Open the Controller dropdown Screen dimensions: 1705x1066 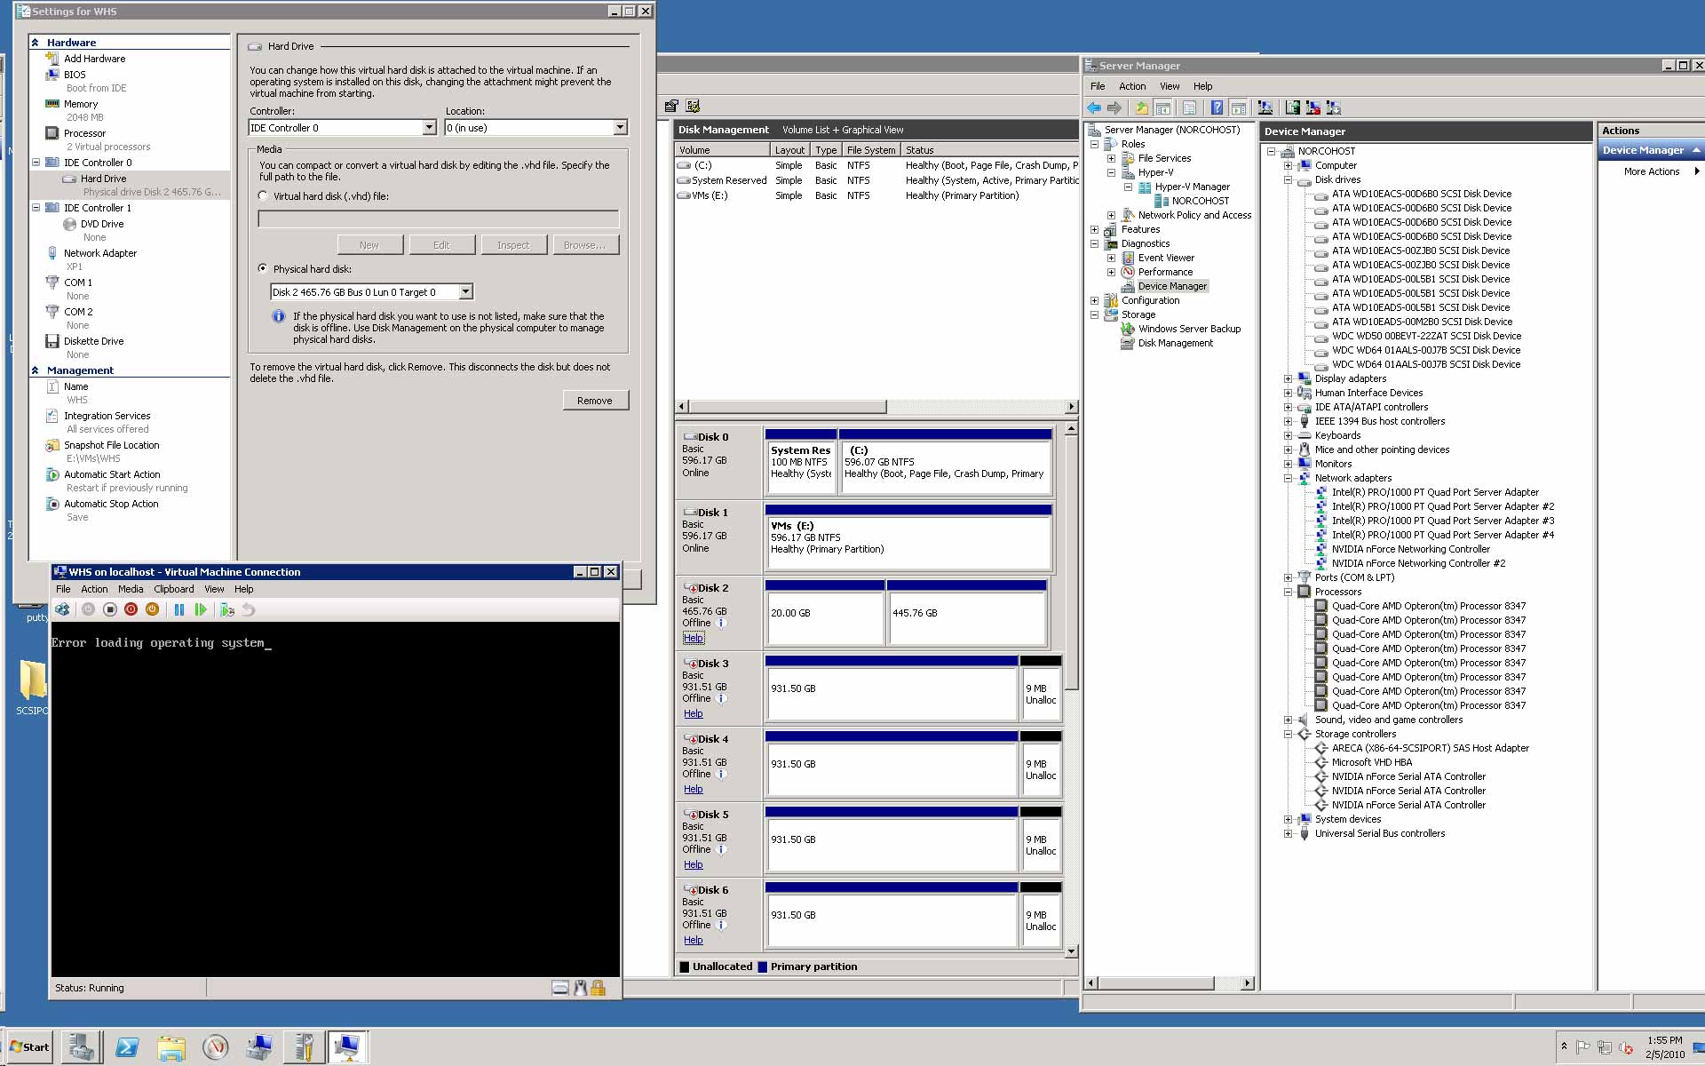click(429, 128)
